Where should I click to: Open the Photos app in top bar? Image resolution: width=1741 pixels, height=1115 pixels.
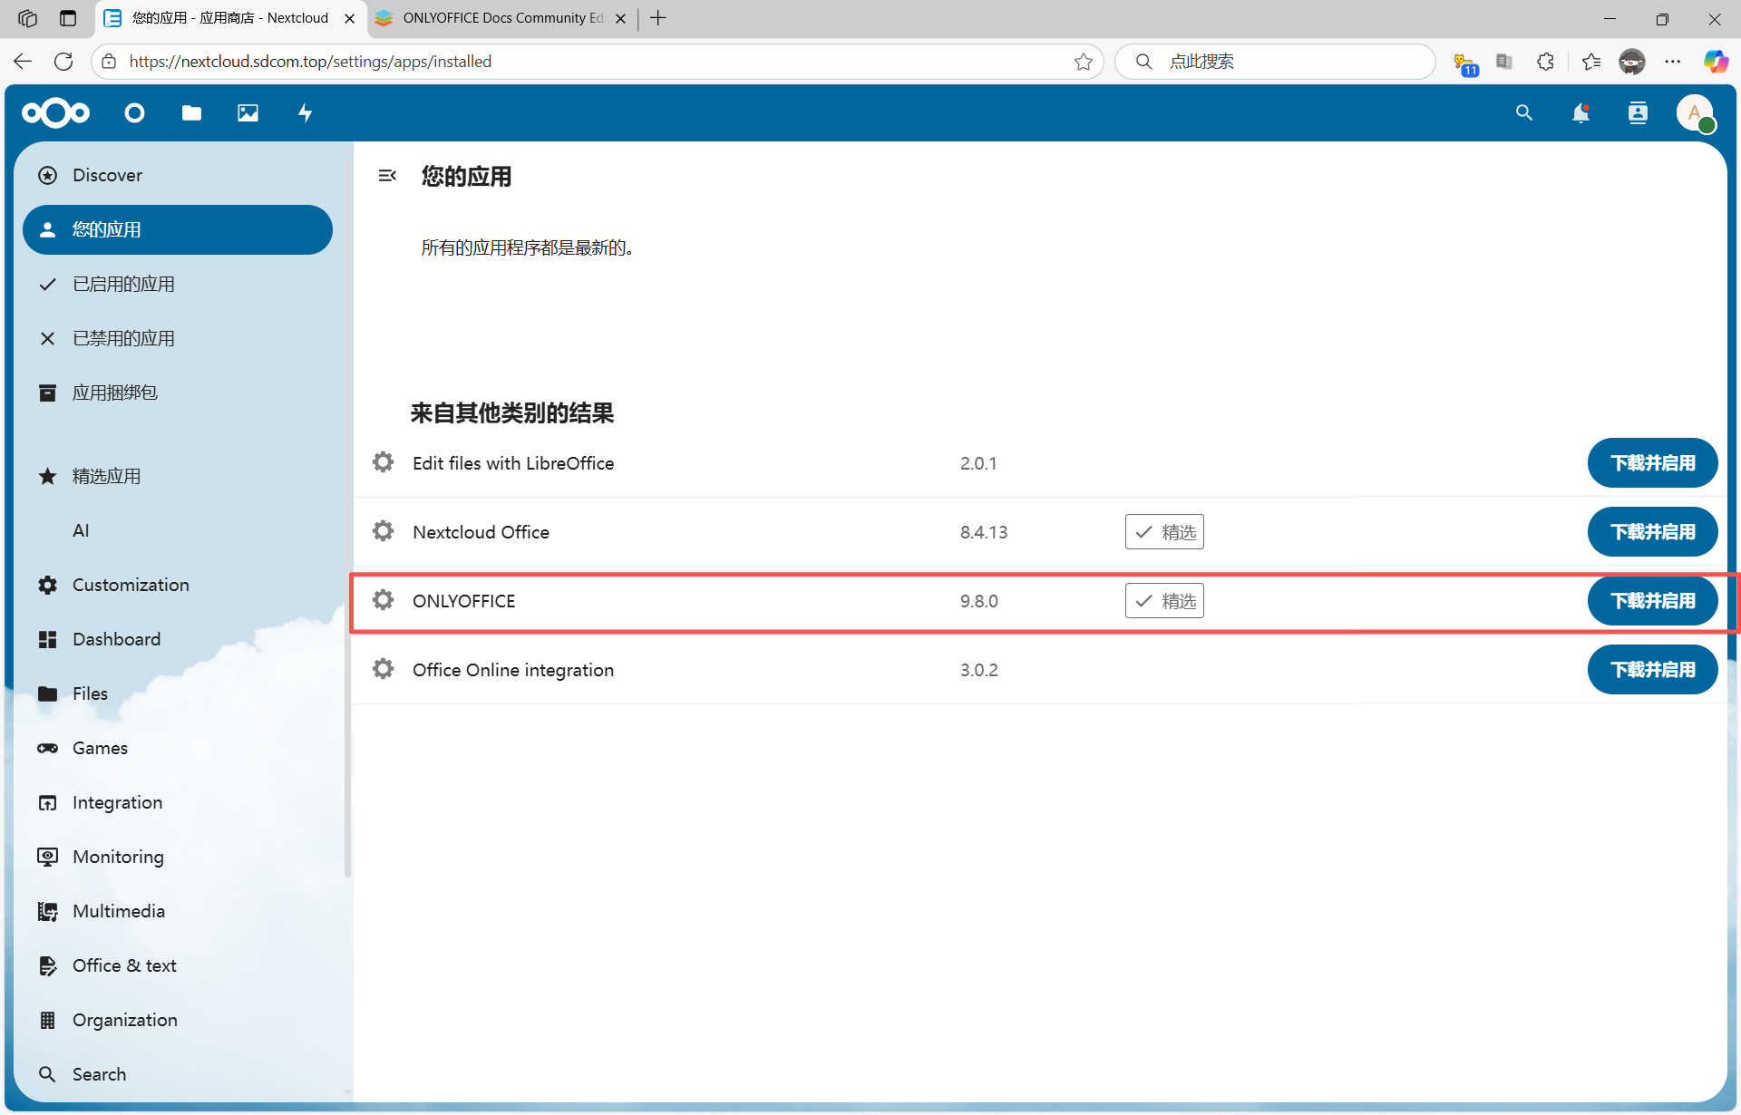pos(248,113)
